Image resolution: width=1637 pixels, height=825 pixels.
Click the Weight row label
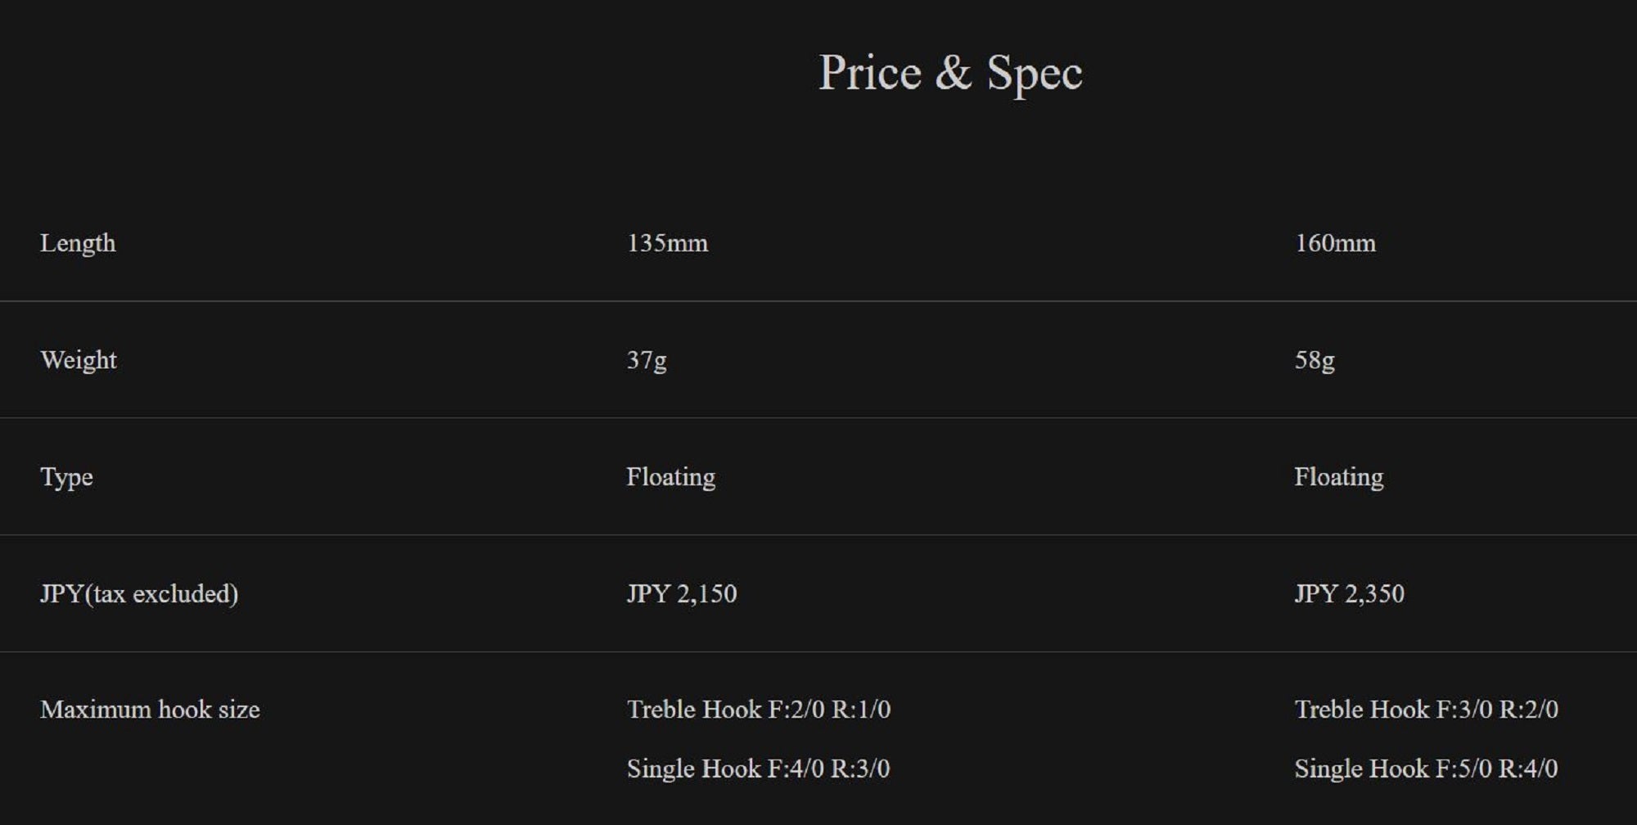coord(79,360)
